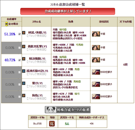Click the B rank icon beside 騎迅強襲LV1

24,59
